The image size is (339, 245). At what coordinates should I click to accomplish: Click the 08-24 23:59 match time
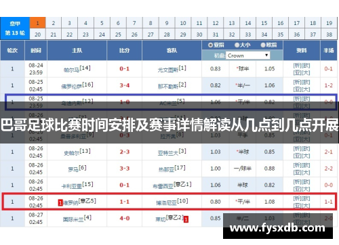[36, 69]
